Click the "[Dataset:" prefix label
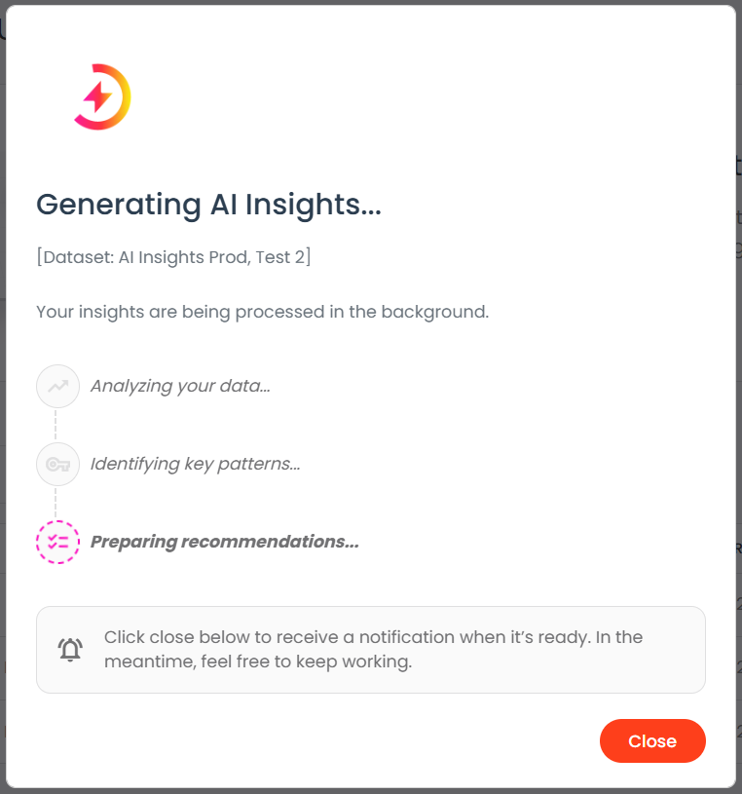The width and height of the screenshot is (742, 794). click(68, 257)
